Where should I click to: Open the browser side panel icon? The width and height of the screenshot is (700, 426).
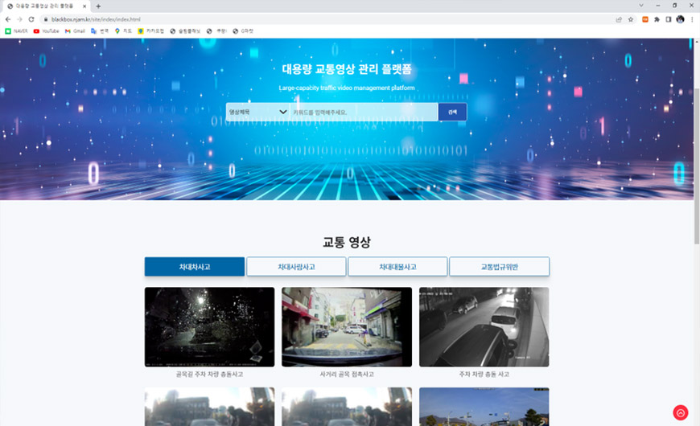668,18
